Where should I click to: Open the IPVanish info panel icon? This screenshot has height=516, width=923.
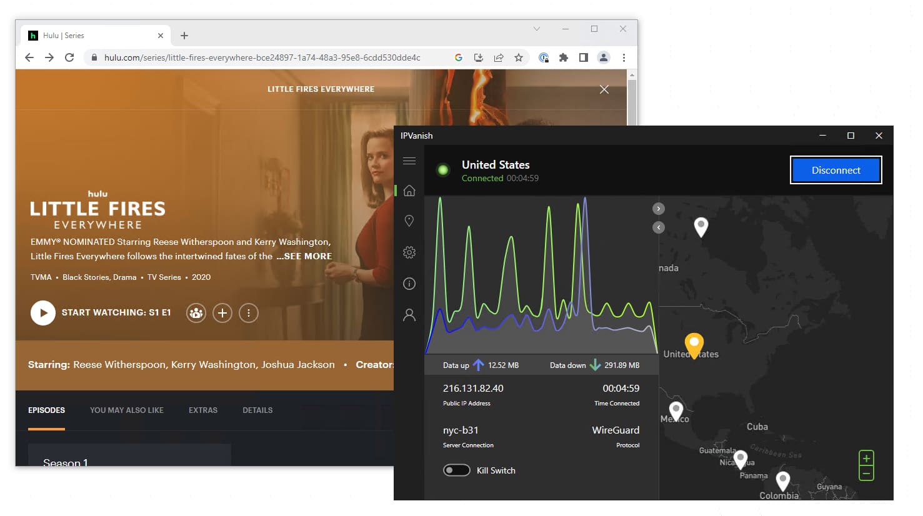pos(409,283)
